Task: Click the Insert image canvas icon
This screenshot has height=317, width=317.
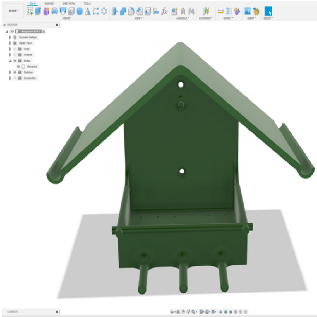Action: click(x=247, y=11)
